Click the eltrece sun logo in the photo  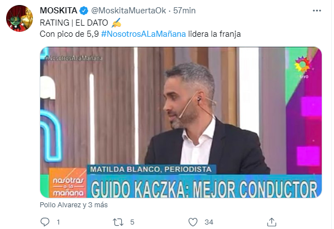click(303, 67)
